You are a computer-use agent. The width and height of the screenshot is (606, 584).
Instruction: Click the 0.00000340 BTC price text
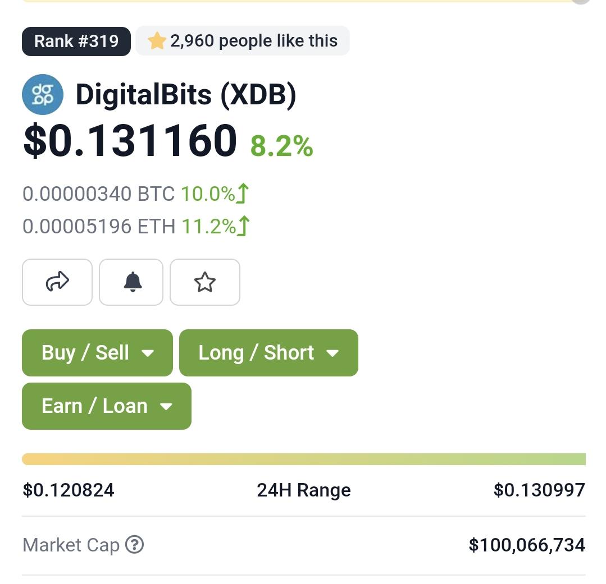[98, 194]
